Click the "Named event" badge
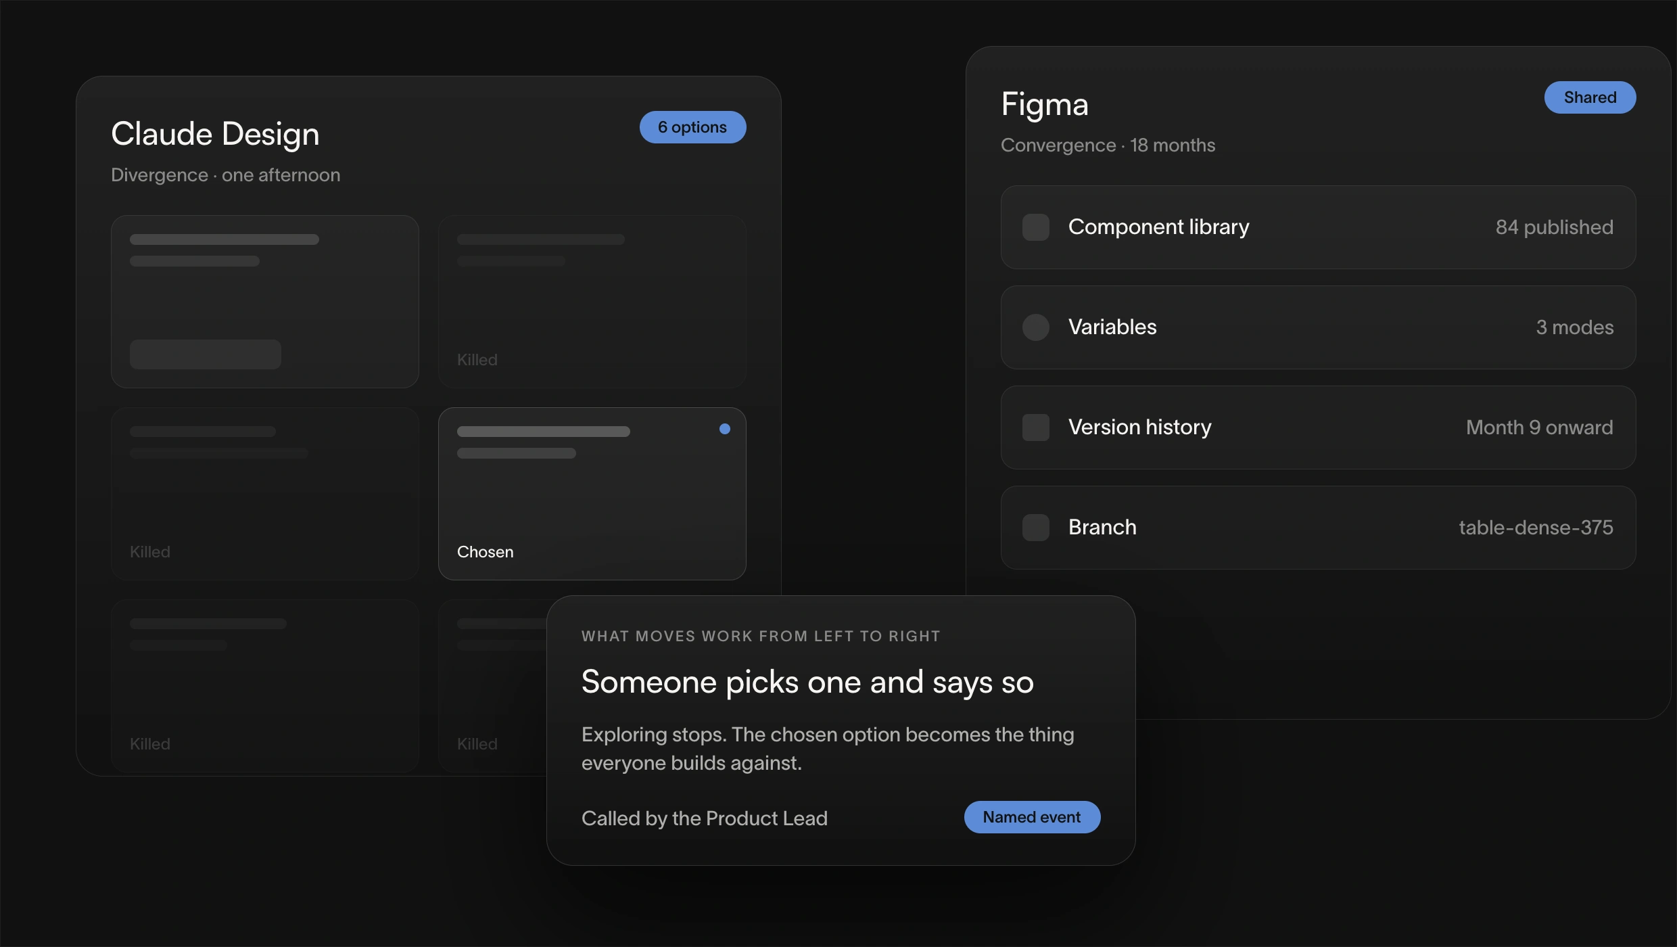Screen dimensions: 1677x947 point(1032,817)
